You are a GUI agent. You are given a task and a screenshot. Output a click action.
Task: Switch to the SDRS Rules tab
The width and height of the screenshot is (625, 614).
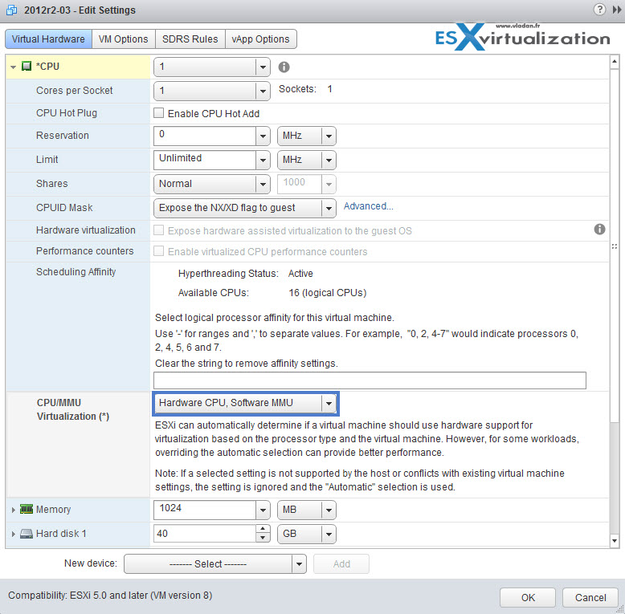[190, 39]
